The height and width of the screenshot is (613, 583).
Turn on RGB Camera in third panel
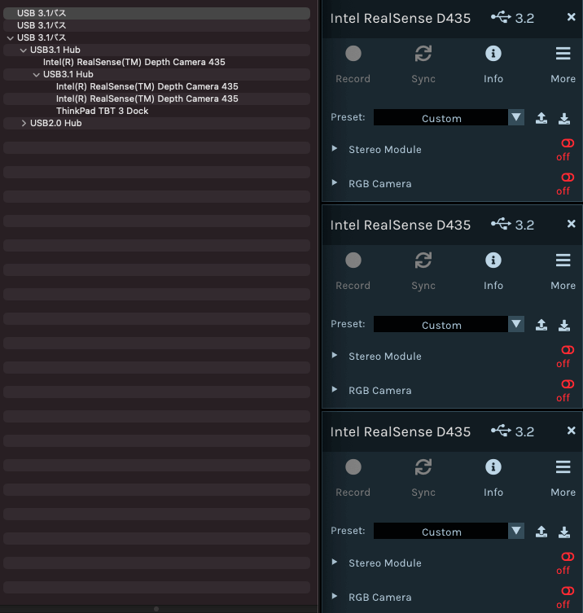point(568,592)
